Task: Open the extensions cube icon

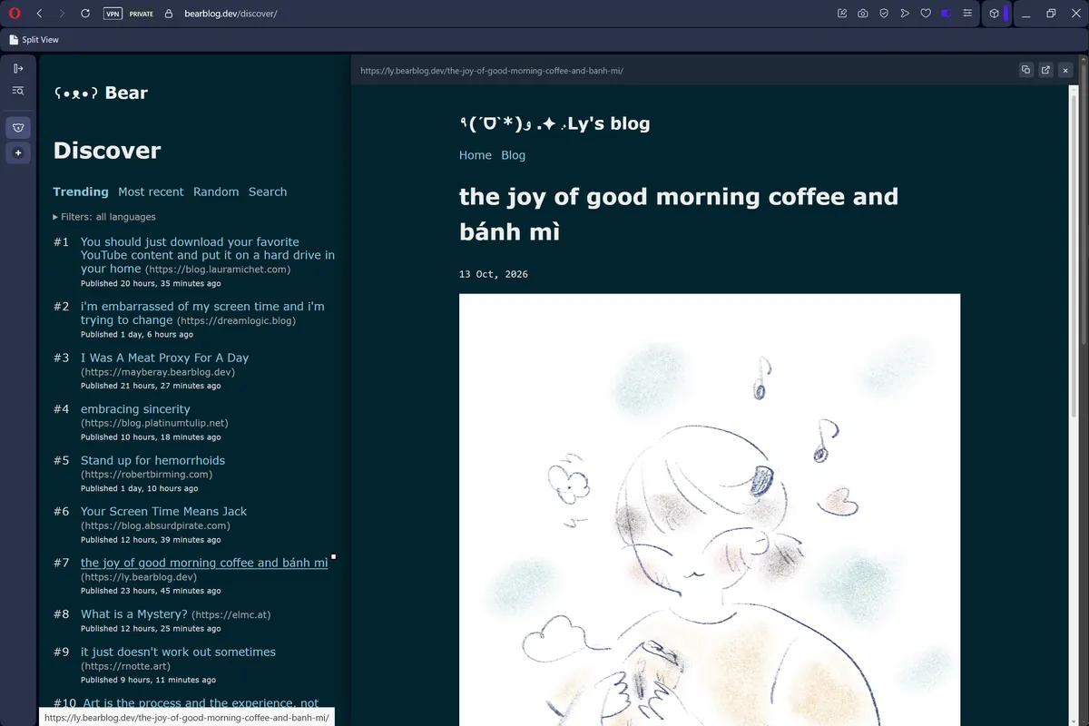Action: click(x=995, y=14)
